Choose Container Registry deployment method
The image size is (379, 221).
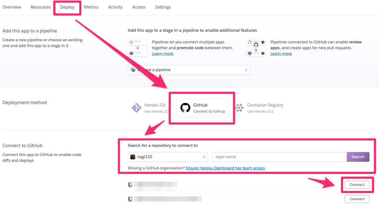[x=260, y=108]
